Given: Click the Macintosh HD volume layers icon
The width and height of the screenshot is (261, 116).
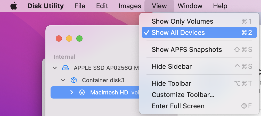Looking at the screenshot, I should pos(82,92).
